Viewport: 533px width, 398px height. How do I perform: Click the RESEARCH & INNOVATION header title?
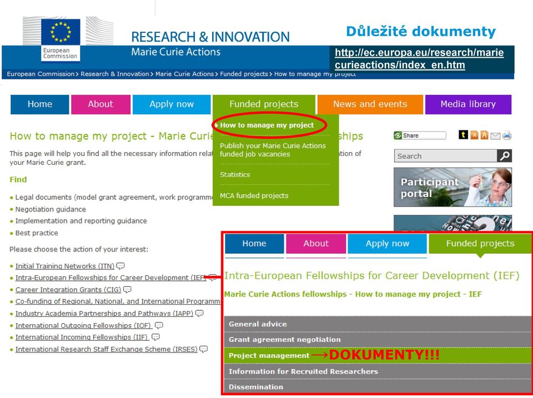(x=210, y=37)
